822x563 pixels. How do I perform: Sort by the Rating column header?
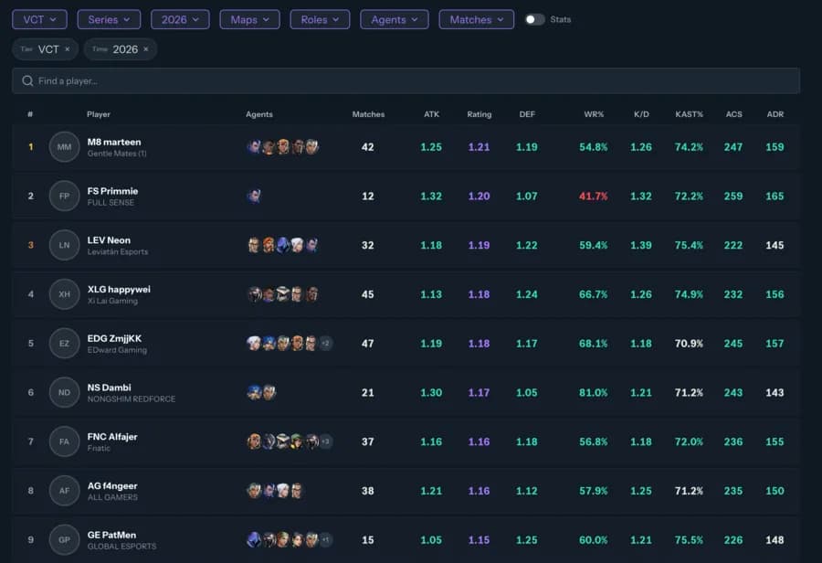click(x=479, y=114)
